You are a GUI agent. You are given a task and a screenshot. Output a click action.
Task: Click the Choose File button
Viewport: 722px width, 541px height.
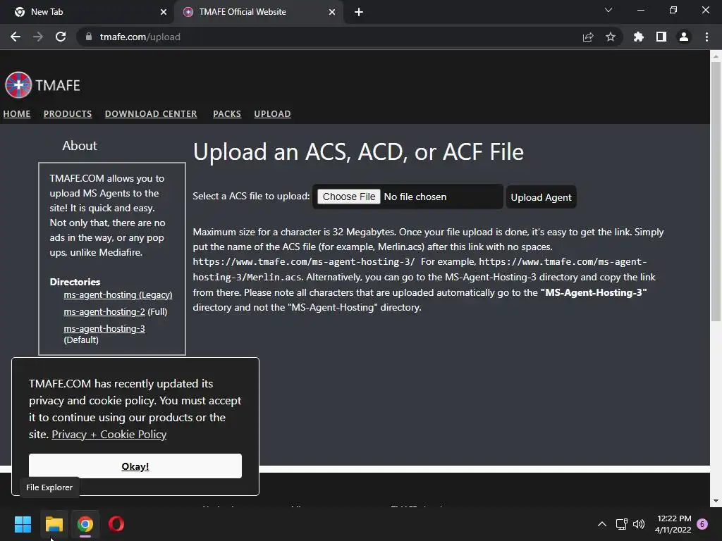[348, 197]
